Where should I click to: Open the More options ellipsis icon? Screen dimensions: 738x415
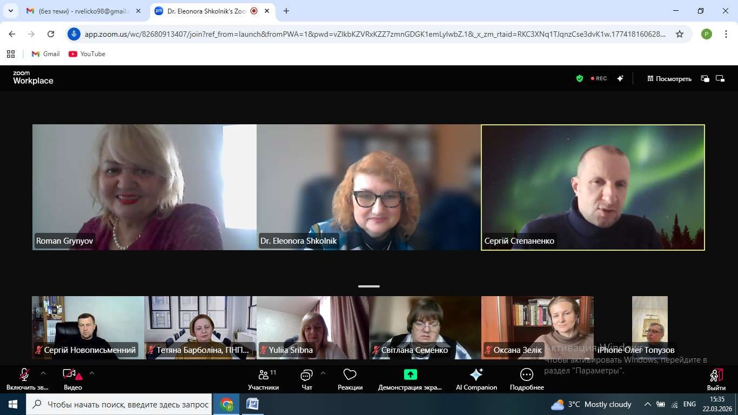point(526,375)
